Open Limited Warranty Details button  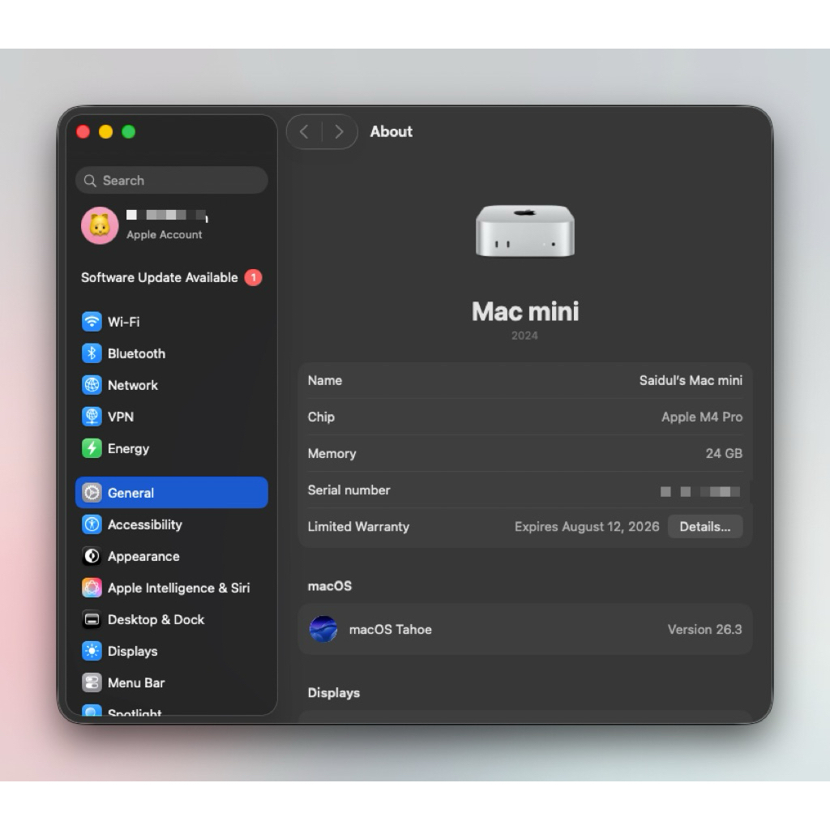(x=705, y=527)
